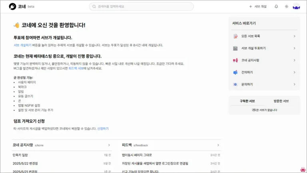This screenshot has height=173, width=307.
Task: Switch to the 구독한 서브 tab
Action: click(247, 101)
